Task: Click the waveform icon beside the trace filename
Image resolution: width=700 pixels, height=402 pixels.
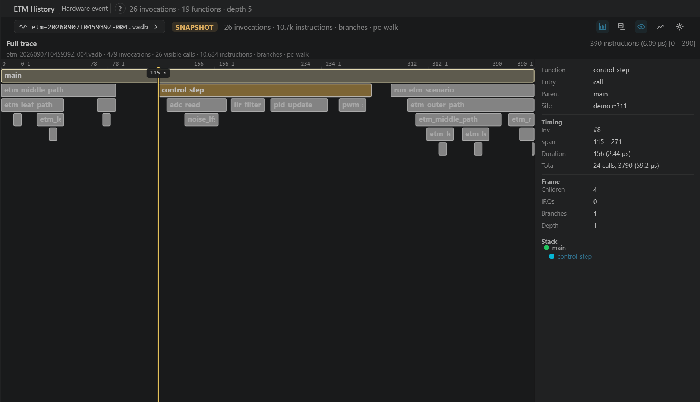Action: (x=23, y=27)
